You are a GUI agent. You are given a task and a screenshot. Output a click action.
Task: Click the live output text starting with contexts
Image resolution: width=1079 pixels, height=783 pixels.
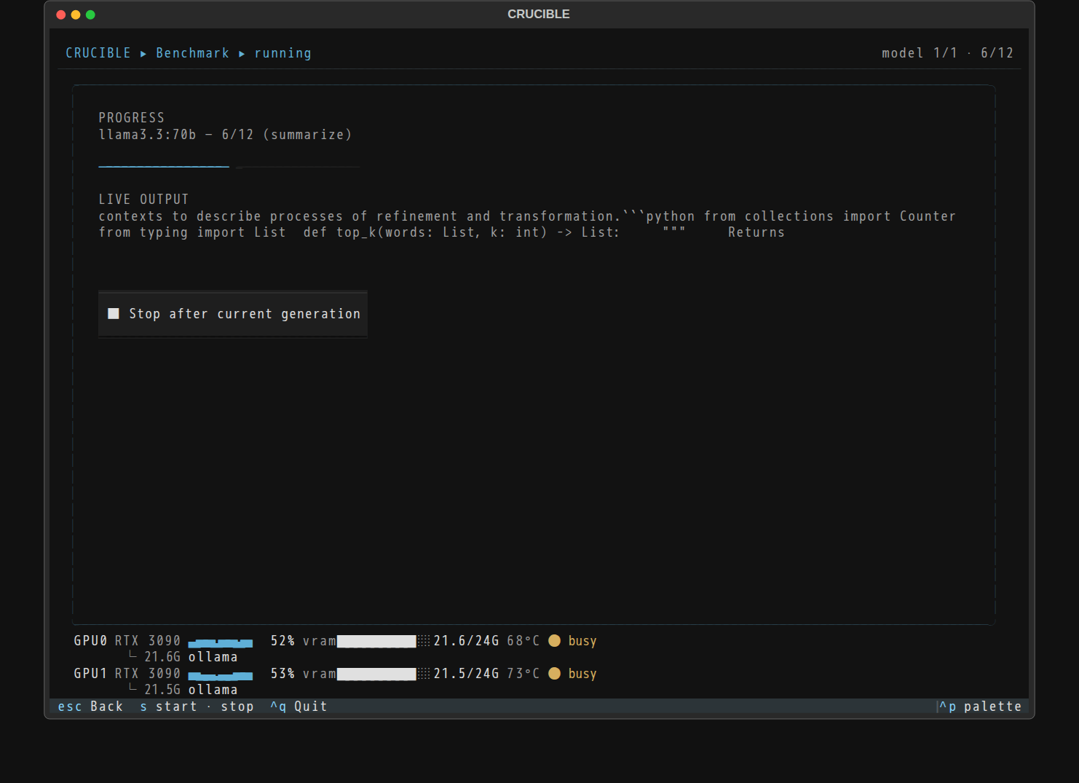pyautogui.click(x=527, y=224)
